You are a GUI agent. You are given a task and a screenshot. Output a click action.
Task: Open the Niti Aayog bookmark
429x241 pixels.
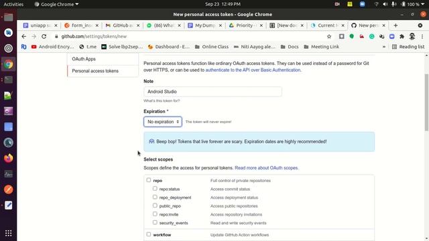click(x=255, y=47)
